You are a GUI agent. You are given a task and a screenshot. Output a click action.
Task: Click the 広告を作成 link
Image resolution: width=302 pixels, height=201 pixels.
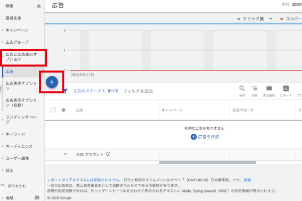coord(206,137)
